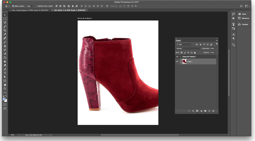
Task: Pick the Eyedropper tool
Action: (5, 34)
